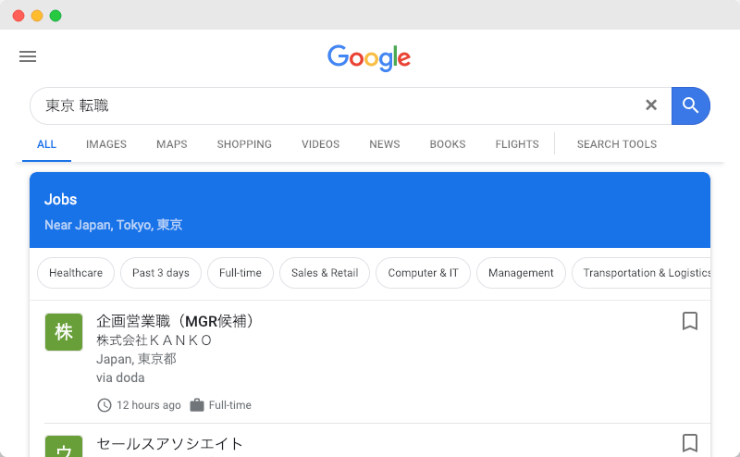Clear the search box with X icon
This screenshot has width=740, height=457.
point(651,105)
